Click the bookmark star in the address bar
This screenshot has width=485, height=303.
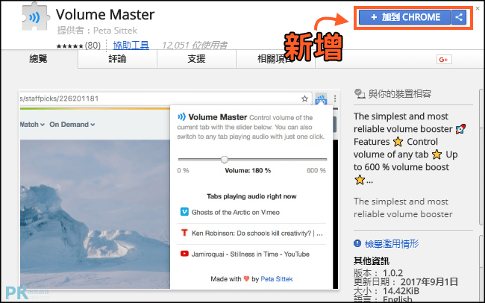[x=304, y=99]
